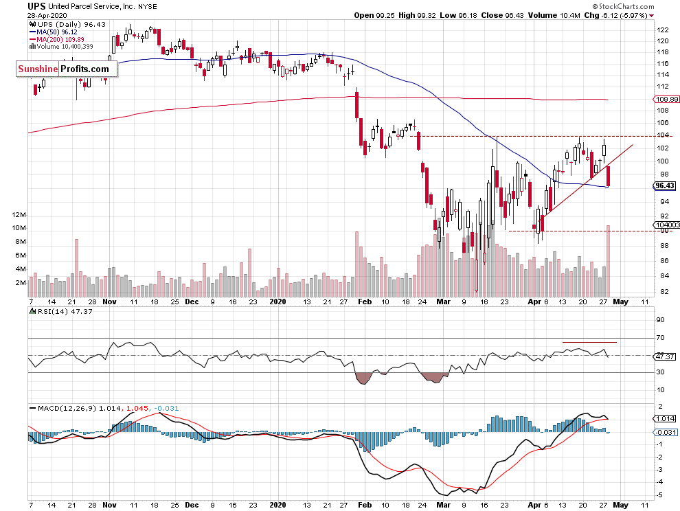
Task: Click the Dec label on MACD panel date axis
Action: tap(192, 505)
